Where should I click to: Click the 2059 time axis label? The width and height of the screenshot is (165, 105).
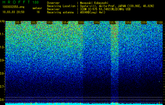click(x=144, y=23)
